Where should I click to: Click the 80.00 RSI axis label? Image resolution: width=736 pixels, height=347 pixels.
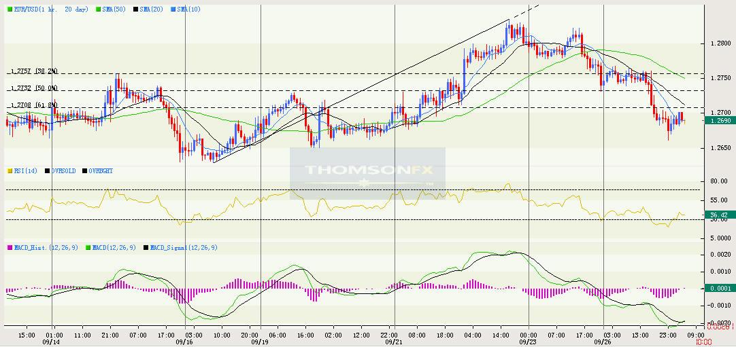[719, 181]
